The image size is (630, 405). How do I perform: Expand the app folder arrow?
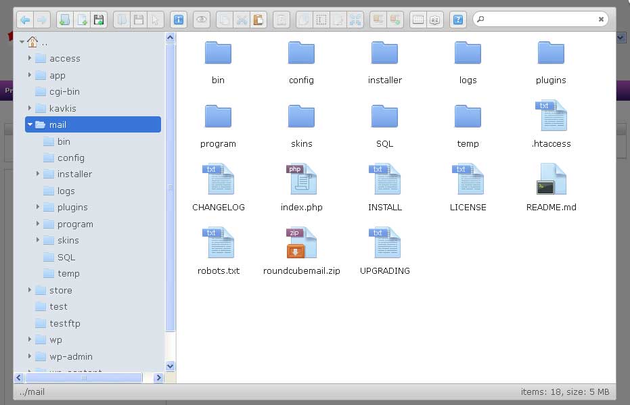coord(29,75)
